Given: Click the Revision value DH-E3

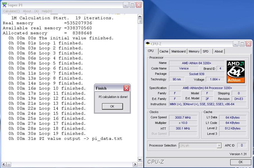Looking at the screenshot, I should 239,99.
